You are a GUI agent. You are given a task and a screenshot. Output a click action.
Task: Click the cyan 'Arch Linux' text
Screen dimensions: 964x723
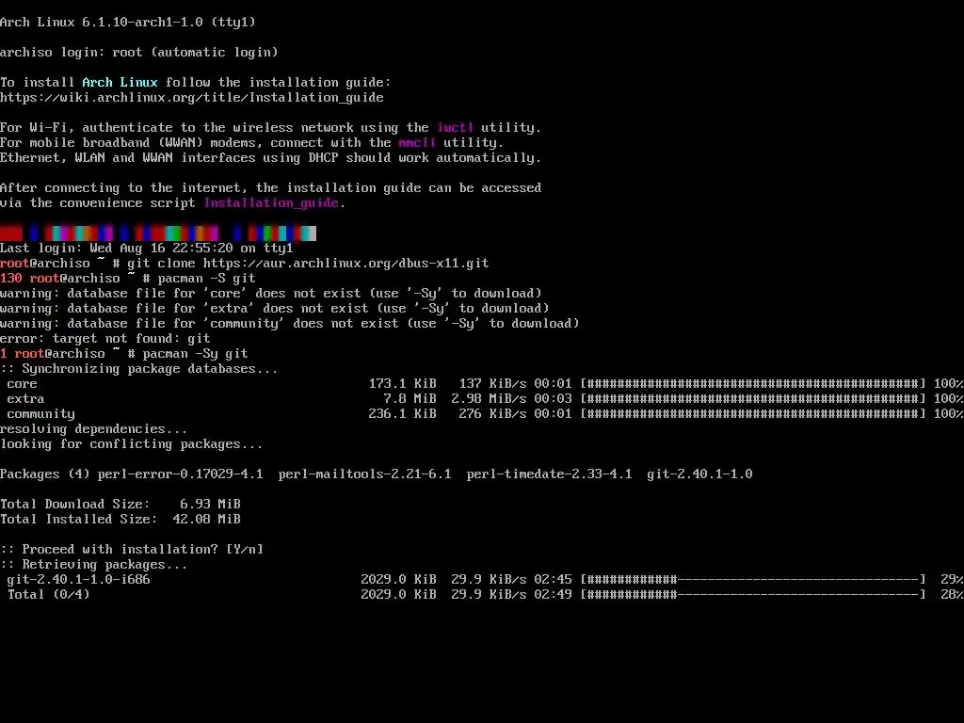[x=120, y=83]
